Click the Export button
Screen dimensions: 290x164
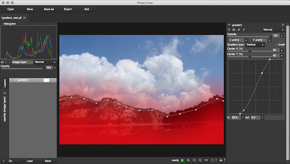coord(68,9)
